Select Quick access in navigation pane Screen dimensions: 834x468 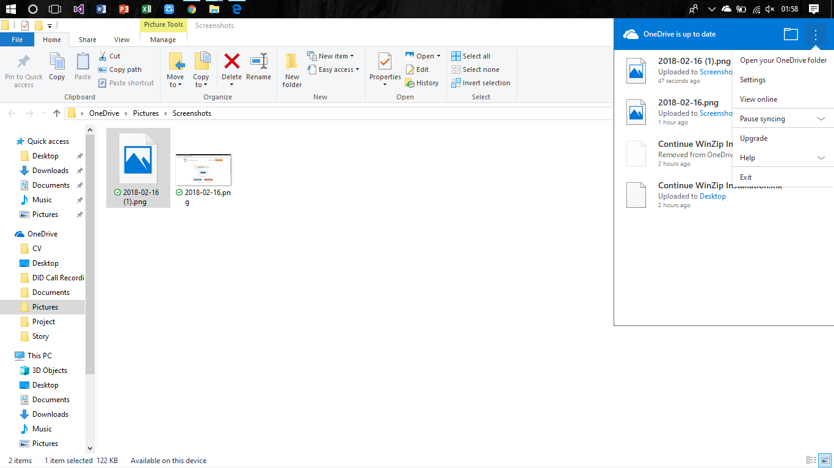[48, 141]
